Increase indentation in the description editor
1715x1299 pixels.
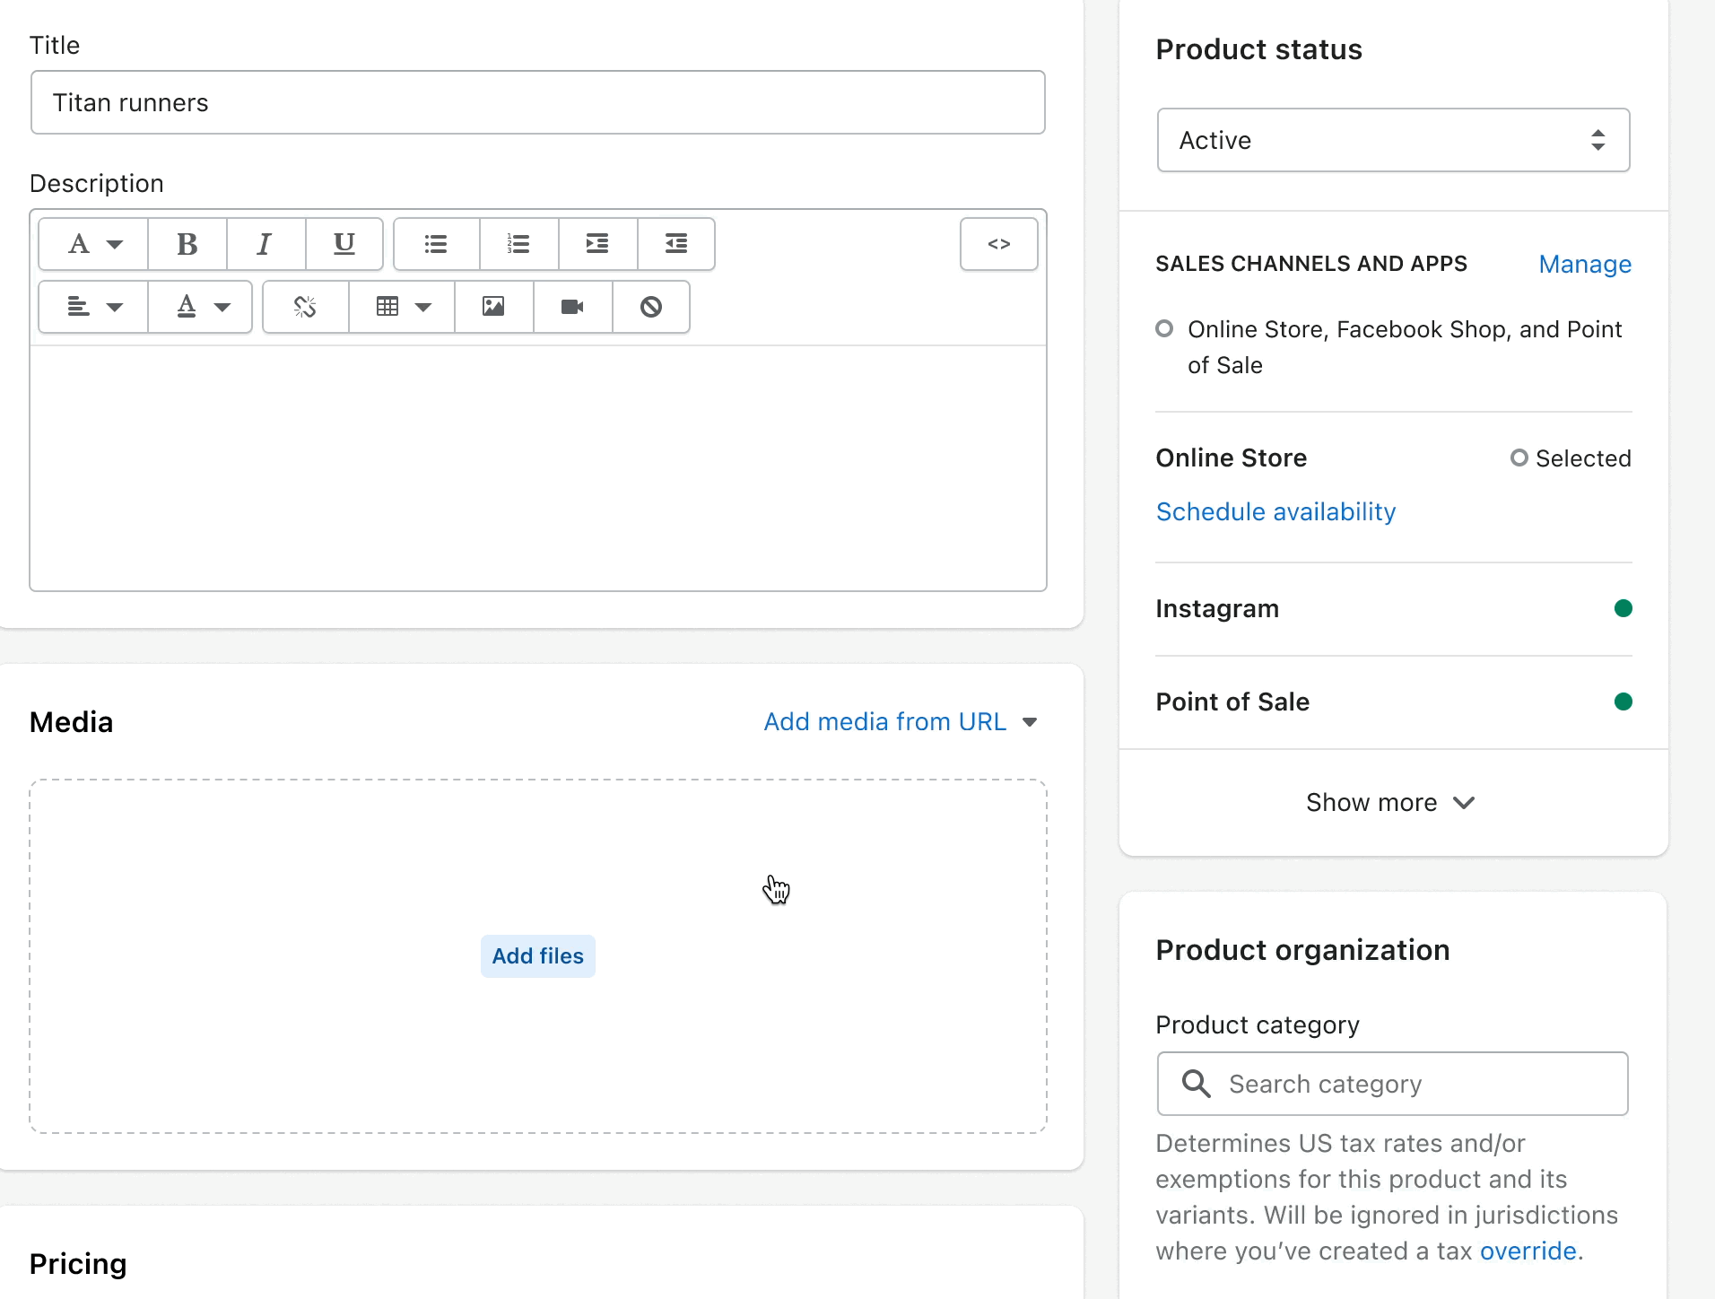coord(597,243)
